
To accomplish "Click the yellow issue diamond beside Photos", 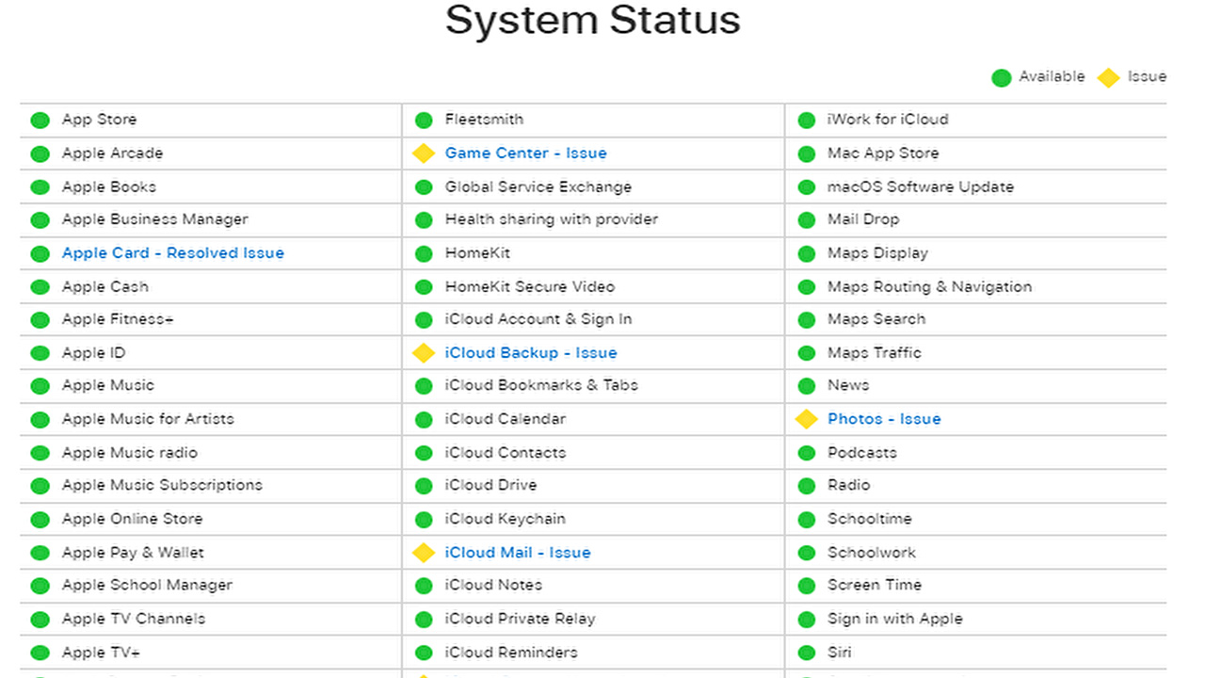I will (807, 419).
